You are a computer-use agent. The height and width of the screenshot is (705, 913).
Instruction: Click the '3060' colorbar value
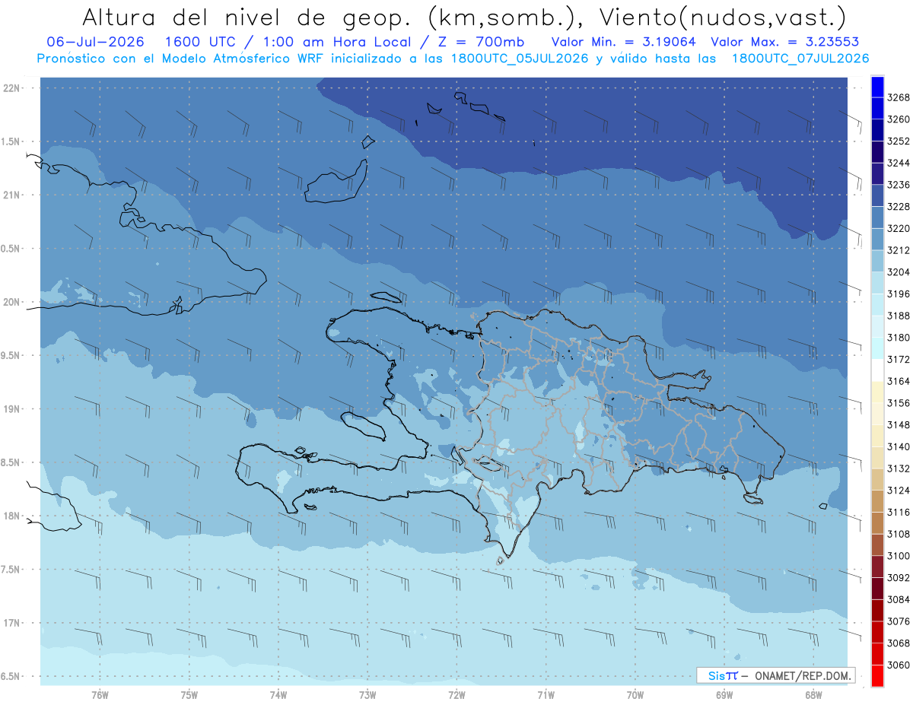pyautogui.click(x=899, y=665)
